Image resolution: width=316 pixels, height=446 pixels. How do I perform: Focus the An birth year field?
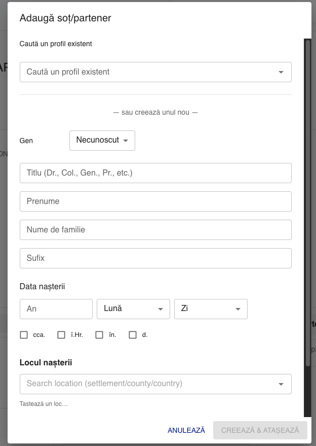56,308
